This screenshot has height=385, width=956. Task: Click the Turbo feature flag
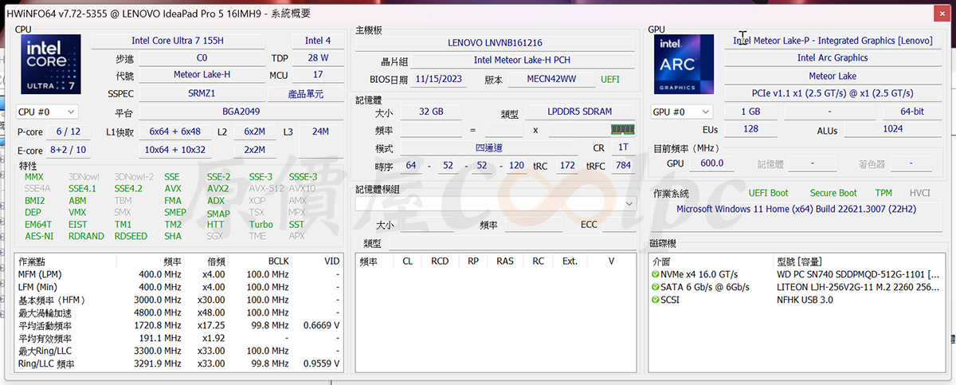pos(261,225)
